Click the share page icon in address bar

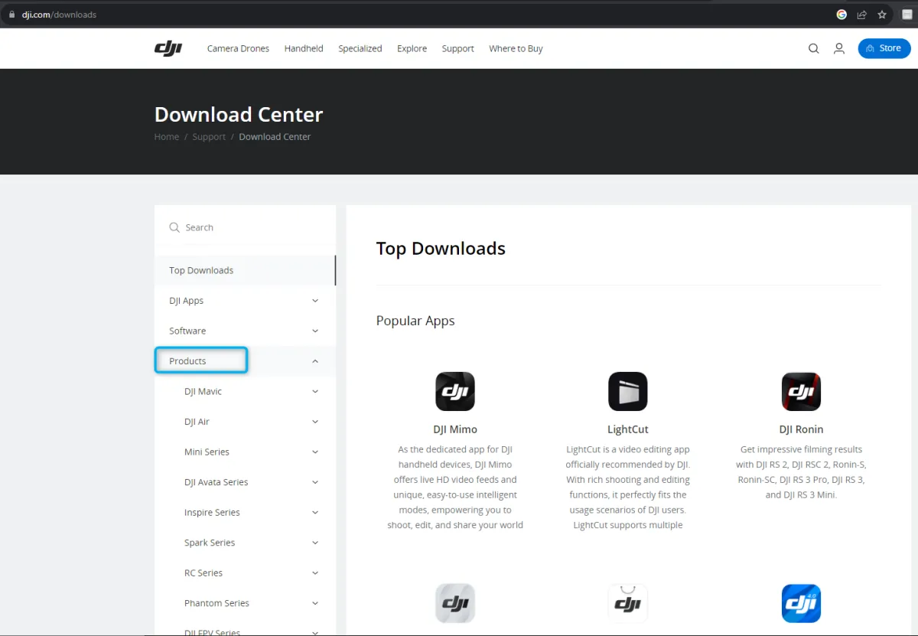pos(861,15)
